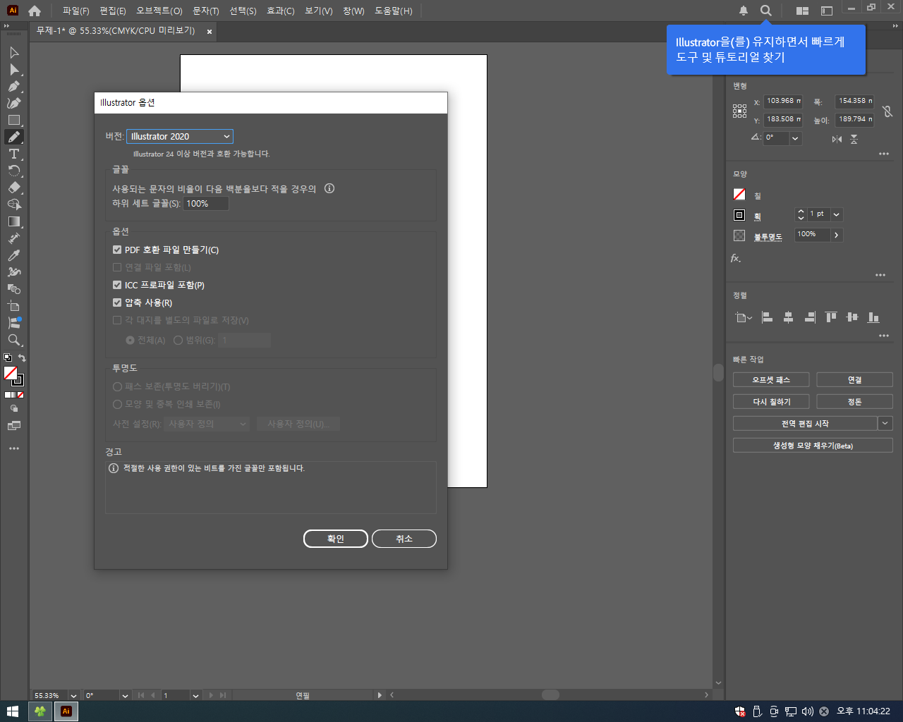903x722 pixels.
Task: Open dropdown beside 전역 편집 시작
Action: tap(885, 423)
